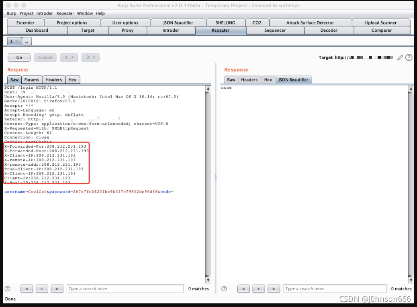Focus the response search term field
Image resolution: width=417 pixels, height=307 pixels.
[x=335, y=289]
